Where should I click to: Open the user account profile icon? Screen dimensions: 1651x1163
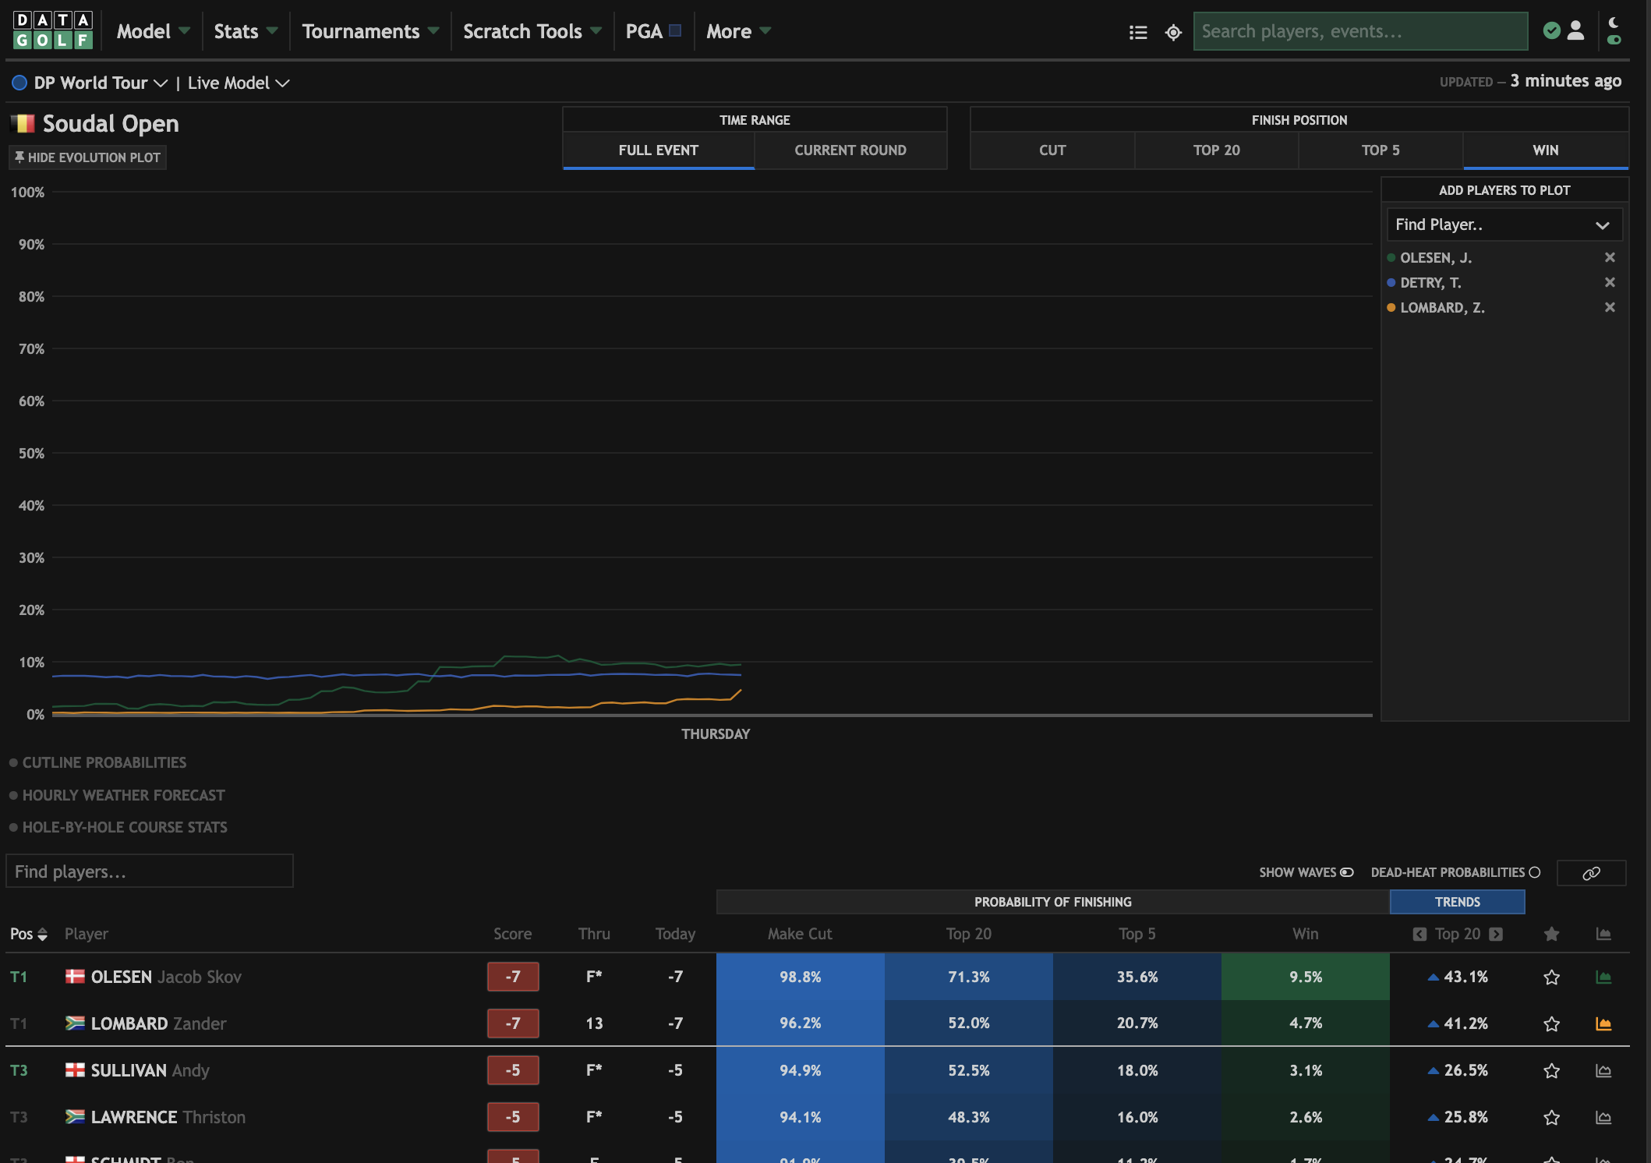click(x=1575, y=30)
